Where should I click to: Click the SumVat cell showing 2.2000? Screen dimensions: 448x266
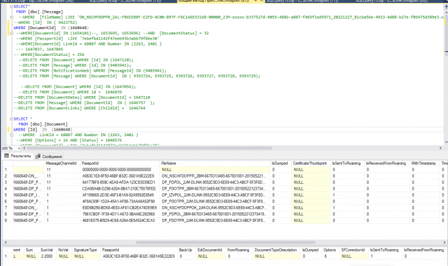pos(47,256)
